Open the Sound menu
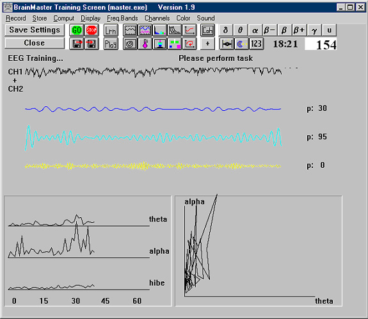 coord(205,18)
